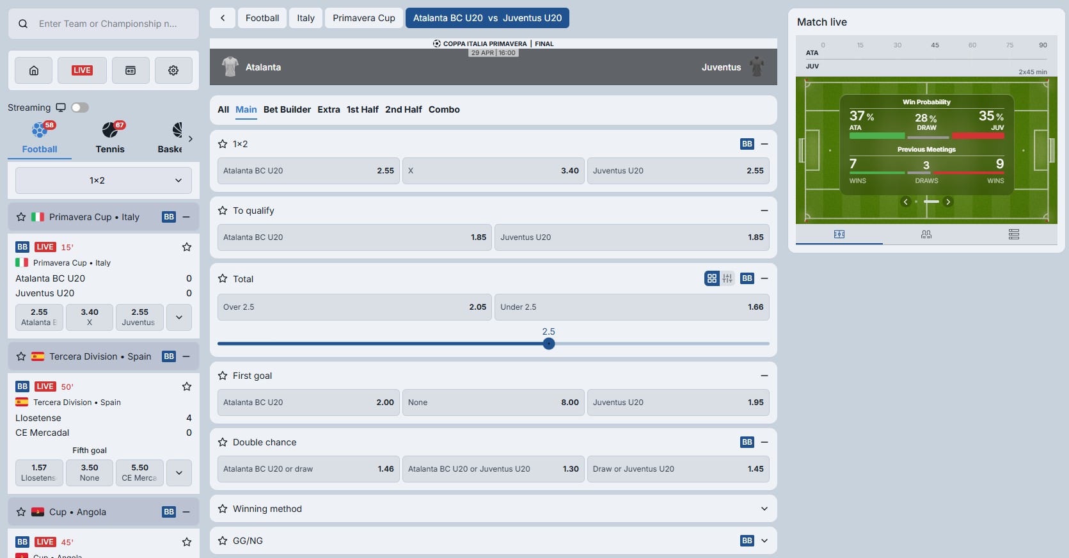Select the All markets tab
1069x558 pixels.
(x=223, y=109)
